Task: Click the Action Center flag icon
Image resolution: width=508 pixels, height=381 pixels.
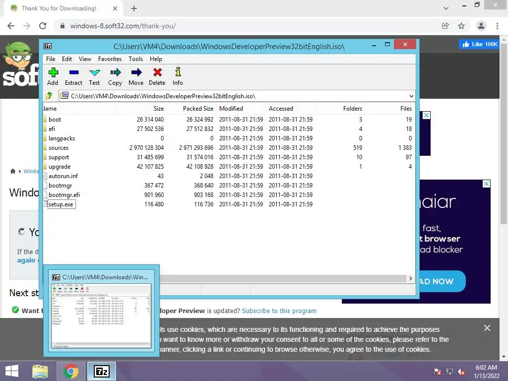Action: (x=437, y=372)
